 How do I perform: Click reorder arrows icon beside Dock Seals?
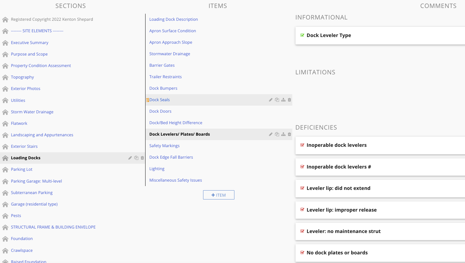147,100
